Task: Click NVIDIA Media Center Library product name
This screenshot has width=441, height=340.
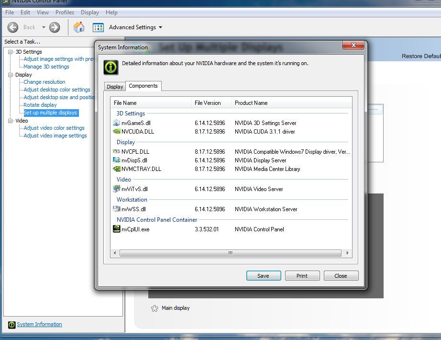Action: point(267,169)
